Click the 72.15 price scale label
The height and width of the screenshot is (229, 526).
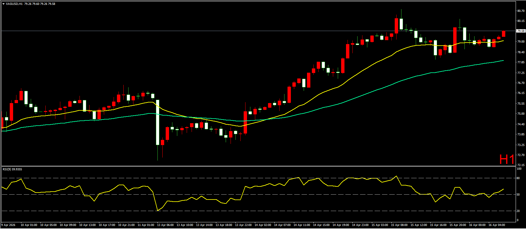[x=521, y=165]
